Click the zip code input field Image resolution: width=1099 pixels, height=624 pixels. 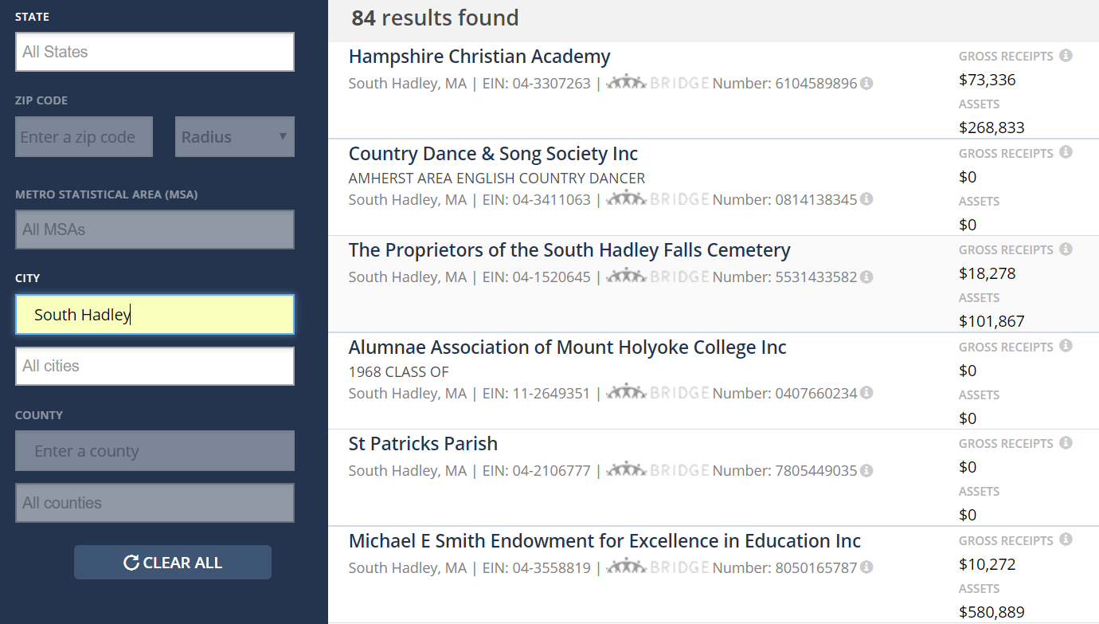84,137
